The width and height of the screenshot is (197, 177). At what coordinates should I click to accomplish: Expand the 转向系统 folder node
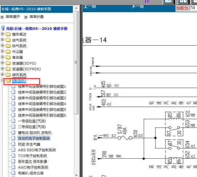pos(2,75)
